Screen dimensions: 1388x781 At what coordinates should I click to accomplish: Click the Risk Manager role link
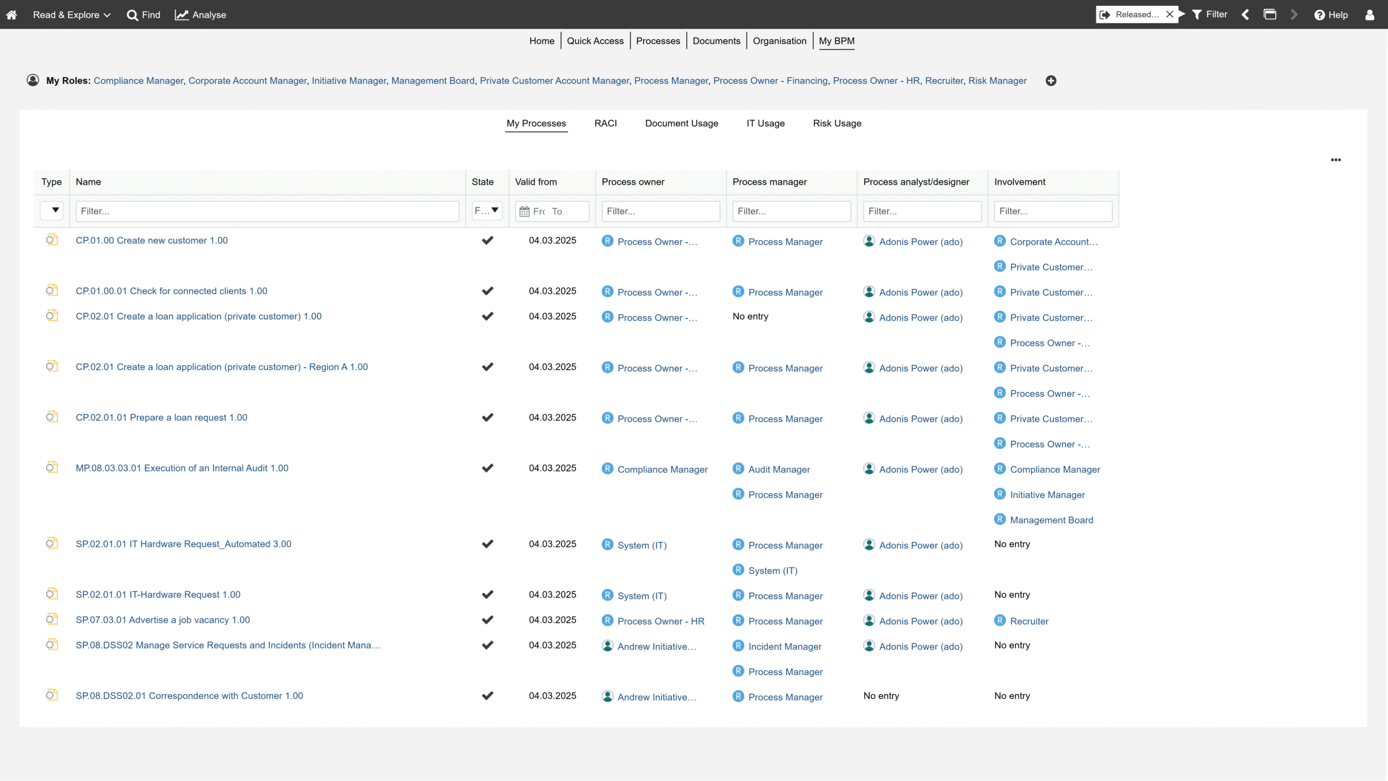pos(997,81)
